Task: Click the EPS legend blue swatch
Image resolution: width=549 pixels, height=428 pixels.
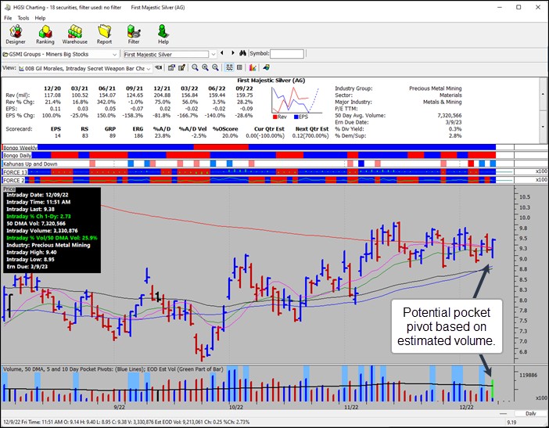Action: pyautogui.click(x=296, y=117)
